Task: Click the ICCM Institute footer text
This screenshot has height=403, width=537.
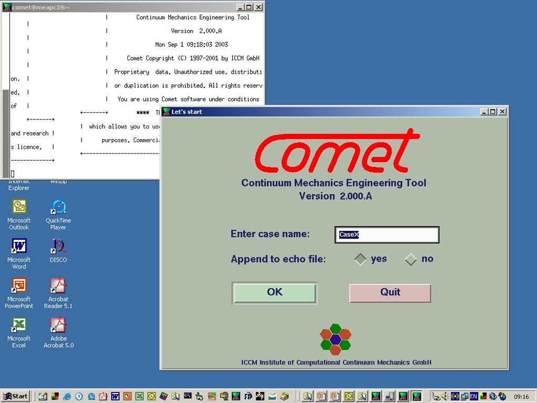Action: [336, 362]
